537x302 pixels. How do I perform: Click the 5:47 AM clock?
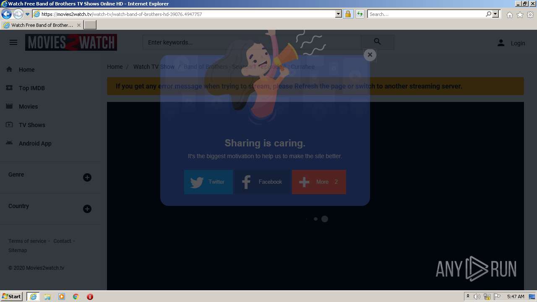click(516, 297)
